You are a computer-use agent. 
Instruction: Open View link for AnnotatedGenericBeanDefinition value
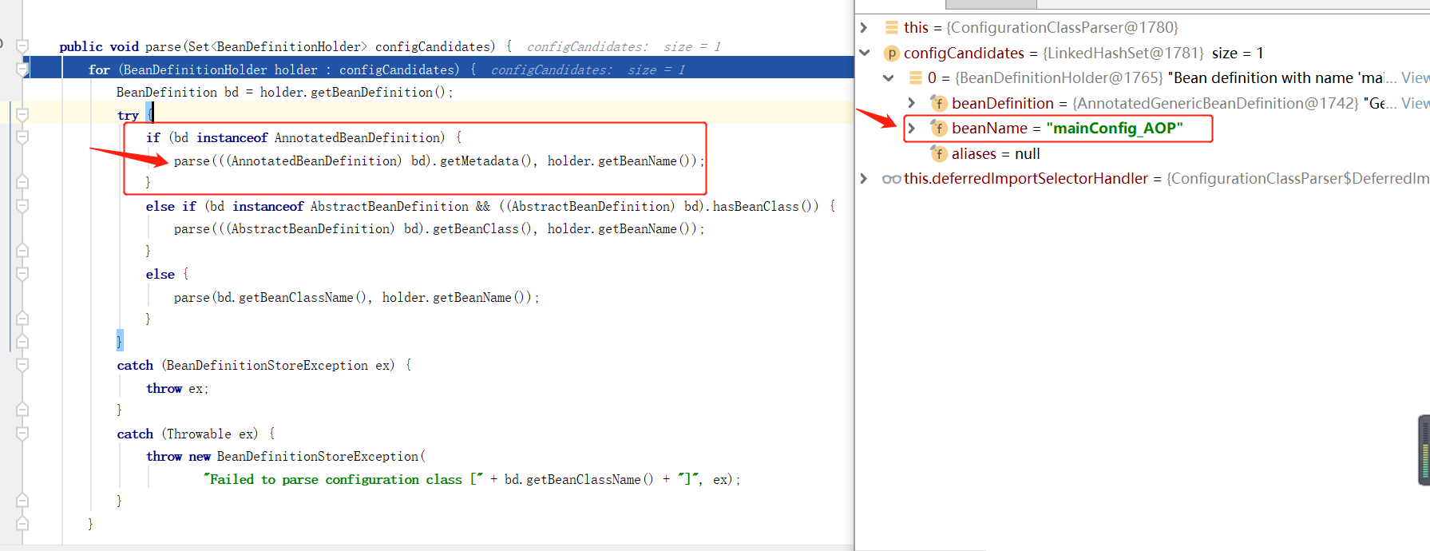pyautogui.click(x=1415, y=103)
